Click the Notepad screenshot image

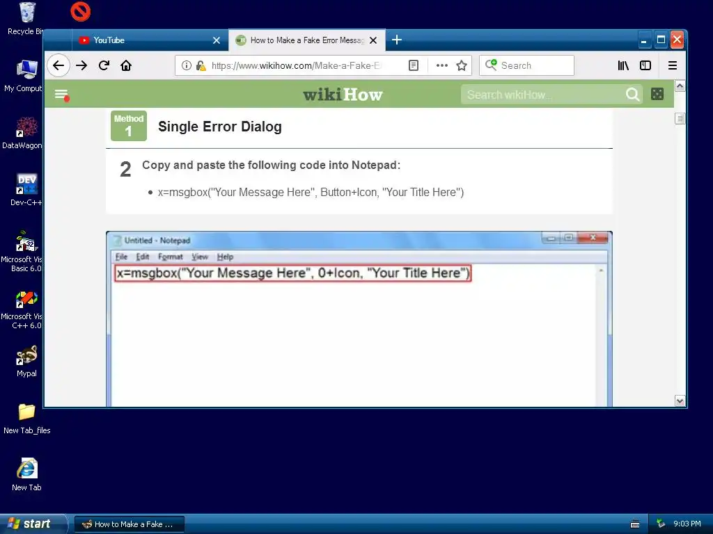click(359, 318)
